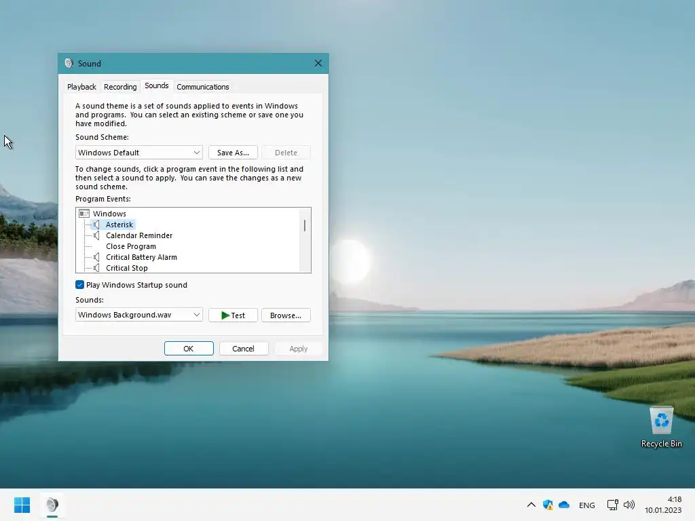Open the volume tray icon
695x521 pixels.
click(x=629, y=505)
